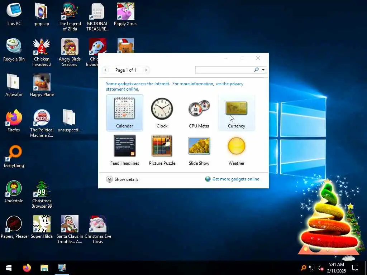The height and width of the screenshot is (275, 367).
Task: Select Angry Birds Seasons shortcut
Action: click(x=70, y=52)
